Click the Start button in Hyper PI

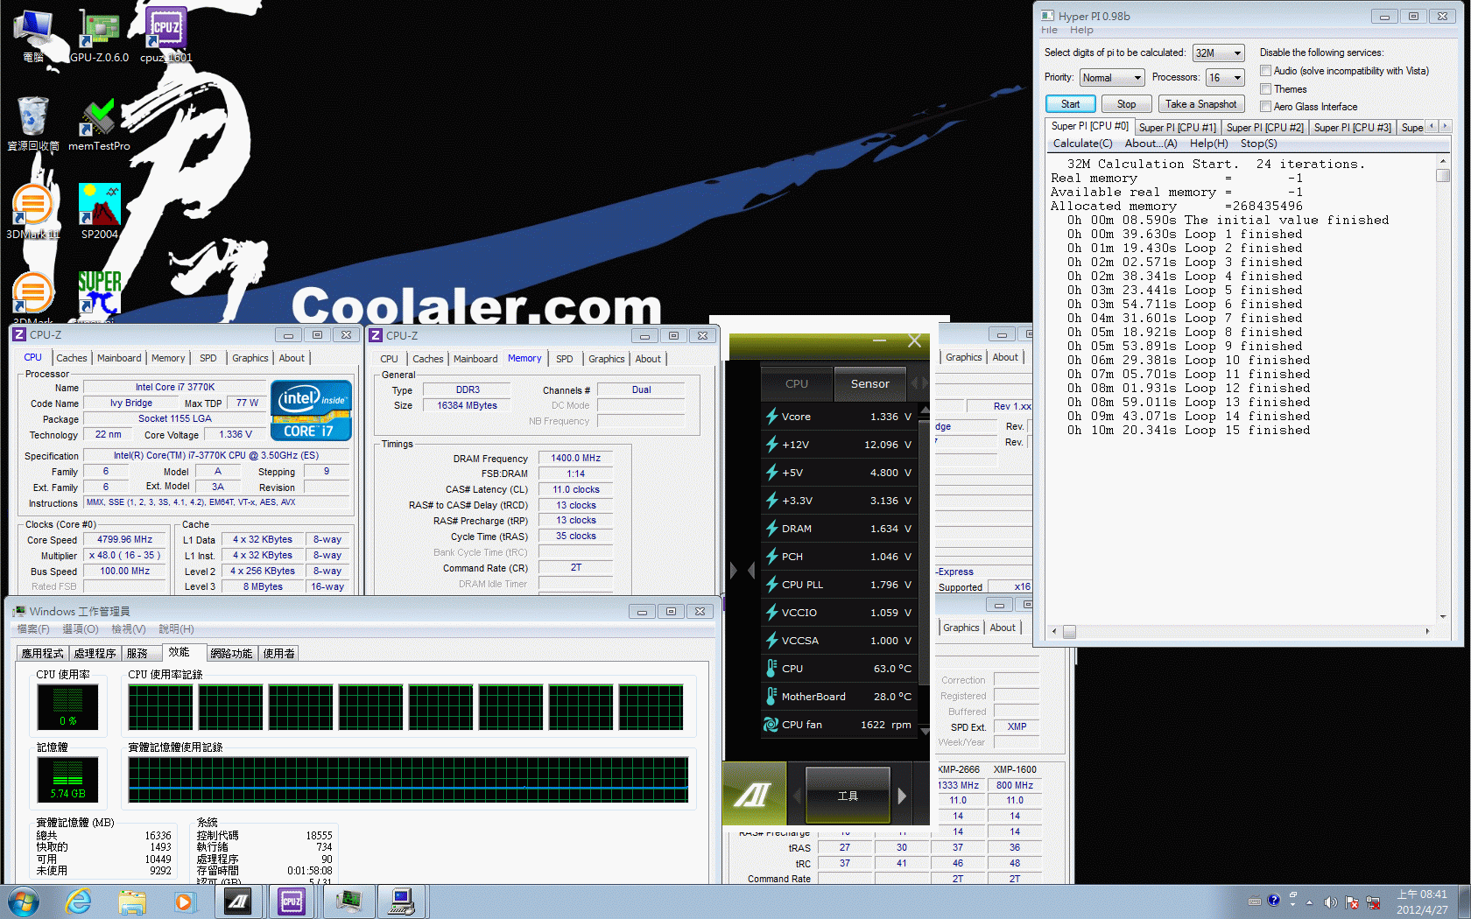(1070, 104)
